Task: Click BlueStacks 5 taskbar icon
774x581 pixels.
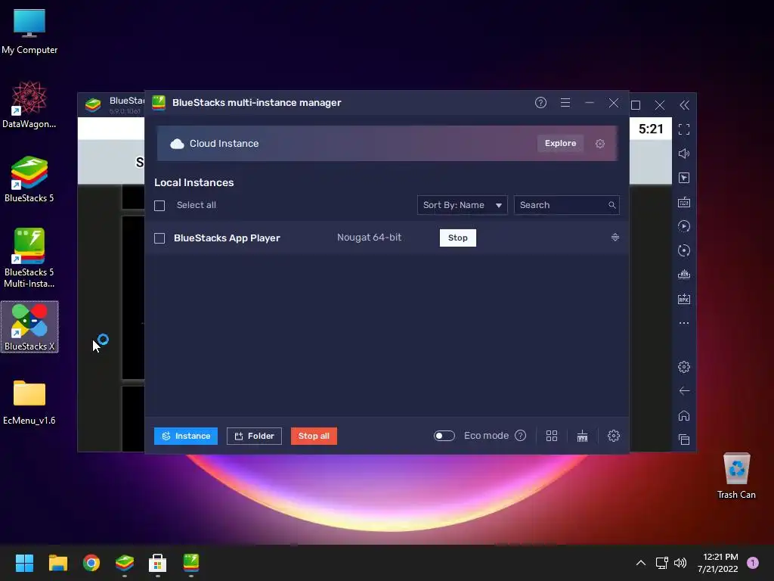Action: tap(125, 563)
